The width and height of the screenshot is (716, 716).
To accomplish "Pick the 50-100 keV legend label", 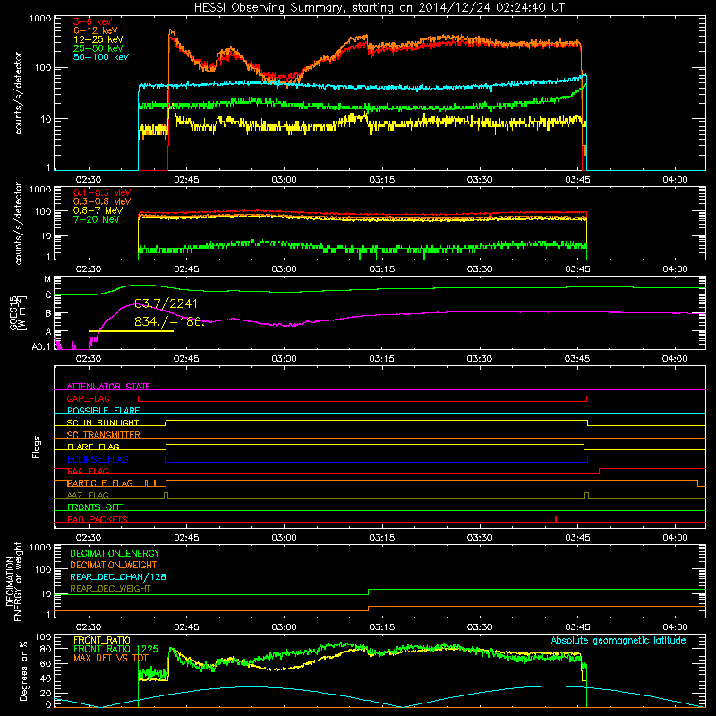I will pyautogui.click(x=101, y=57).
